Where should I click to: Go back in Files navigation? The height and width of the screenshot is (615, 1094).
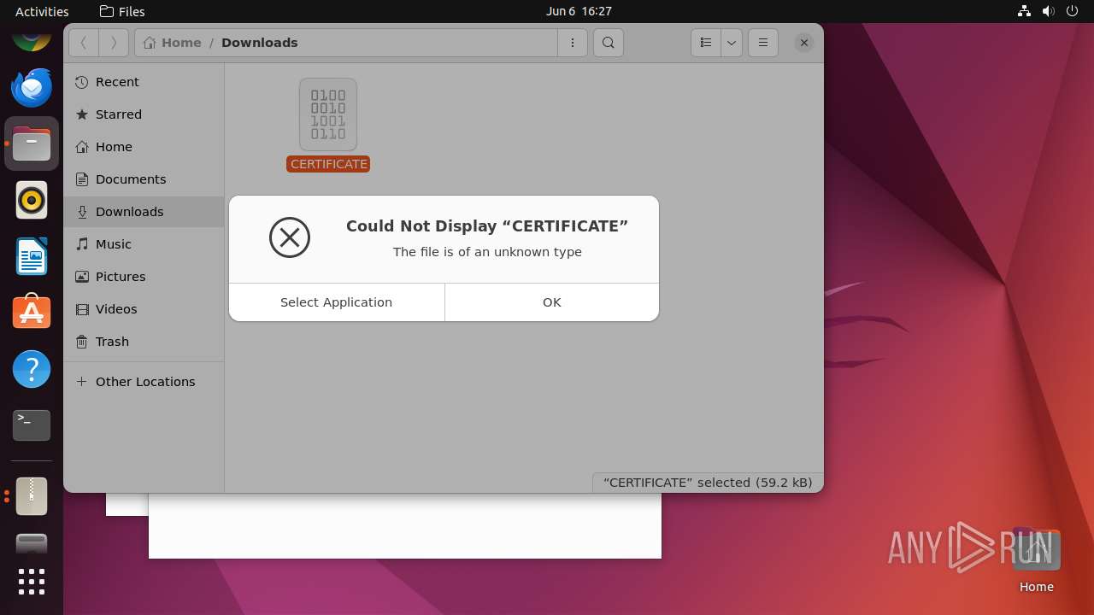[x=84, y=43]
